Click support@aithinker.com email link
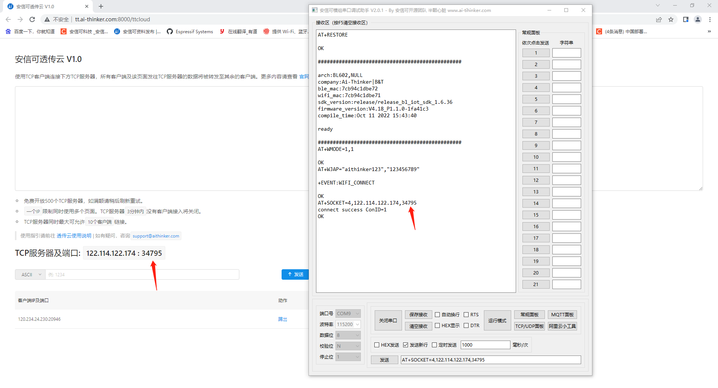Viewport: 718px width, 388px height. coord(156,236)
